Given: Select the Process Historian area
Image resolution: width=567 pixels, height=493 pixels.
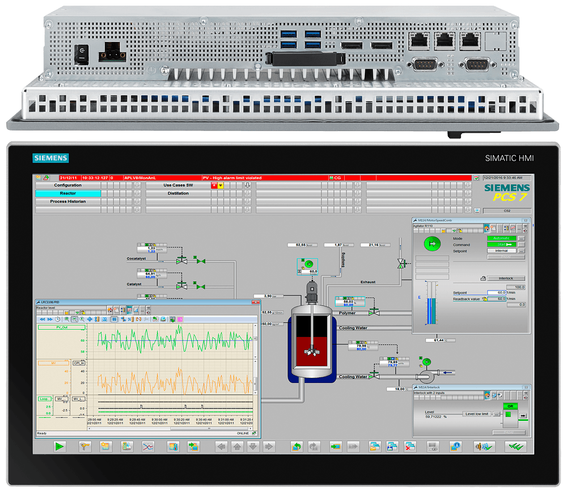Looking at the screenshot, I should (x=67, y=201).
